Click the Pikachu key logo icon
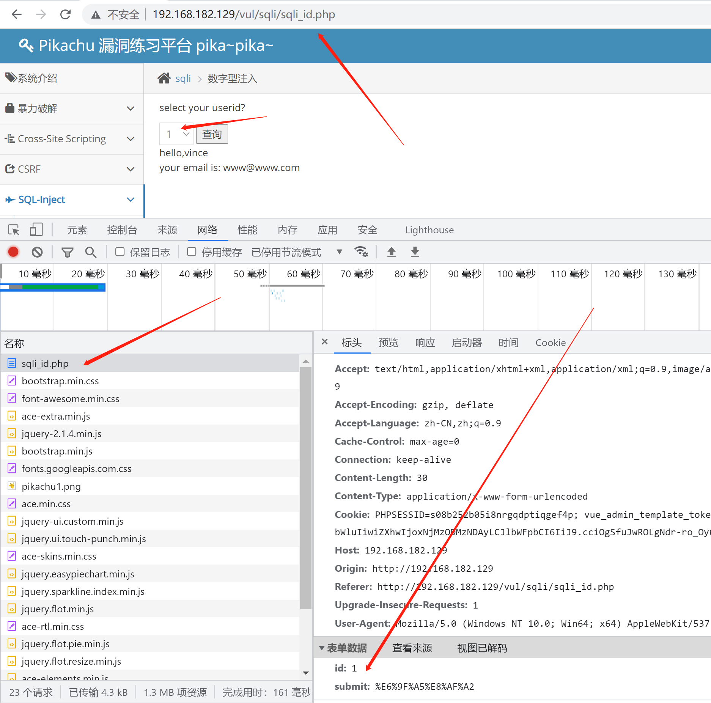 pos(26,46)
